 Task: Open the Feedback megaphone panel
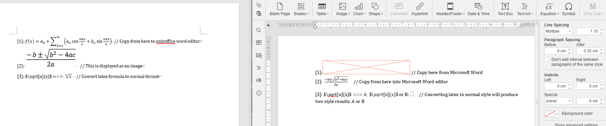click(x=259, y=80)
